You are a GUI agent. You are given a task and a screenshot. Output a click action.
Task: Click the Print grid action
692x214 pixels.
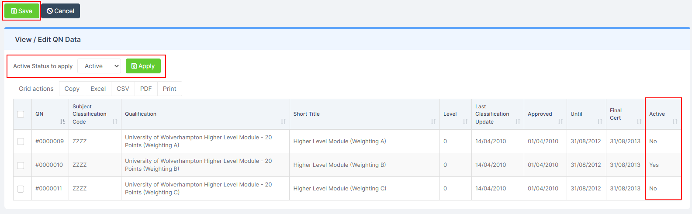coord(170,89)
